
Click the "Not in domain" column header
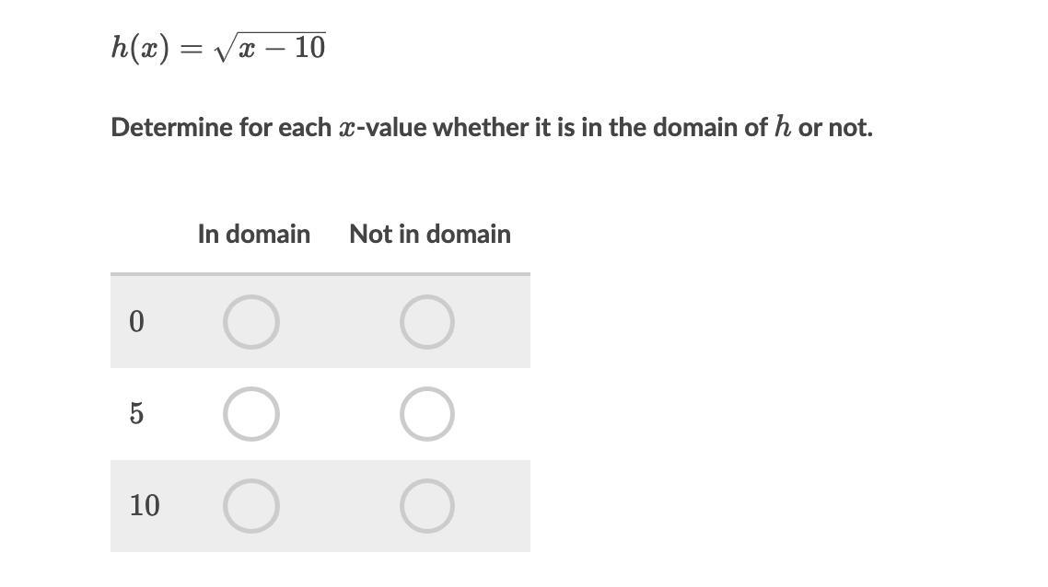430,234
